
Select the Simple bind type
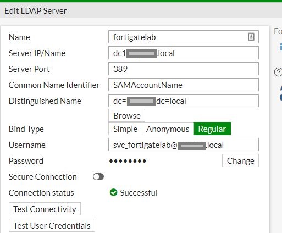(125, 129)
